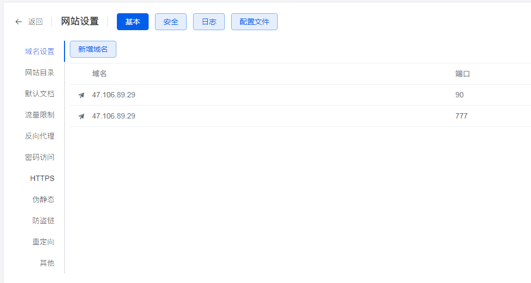This screenshot has width=531, height=283.
Task: Open 伪静态 sidebar item
Action: pos(43,199)
